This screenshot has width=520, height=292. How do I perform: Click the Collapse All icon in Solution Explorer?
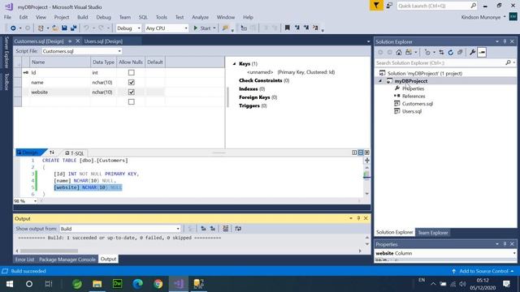point(460,52)
